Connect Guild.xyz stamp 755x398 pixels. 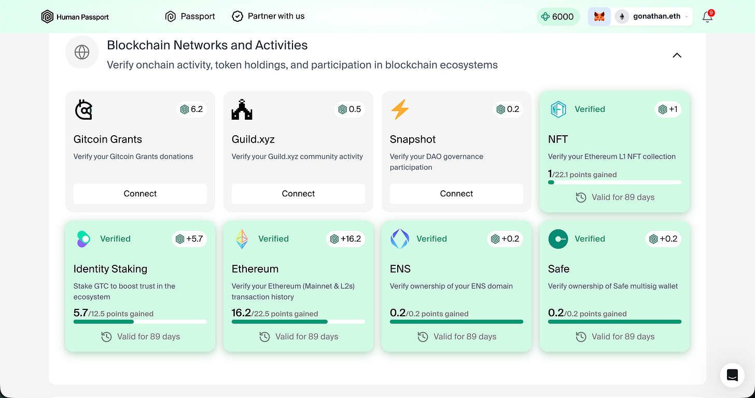pyautogui.click(x=298, y=194)
